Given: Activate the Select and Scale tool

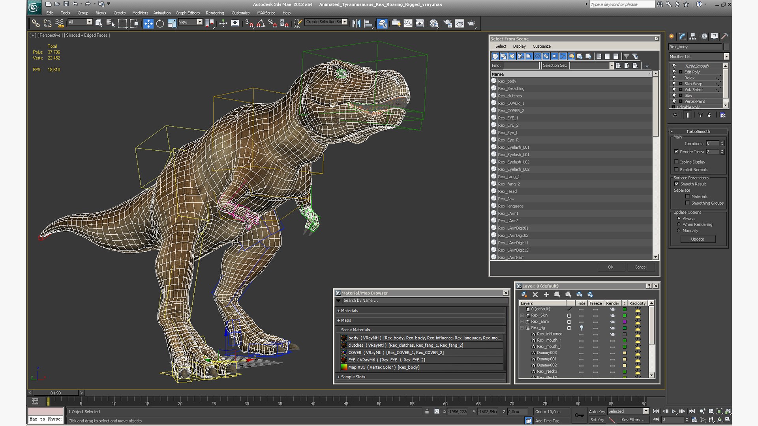Looking at the screenshot, I should pos(172,23).
